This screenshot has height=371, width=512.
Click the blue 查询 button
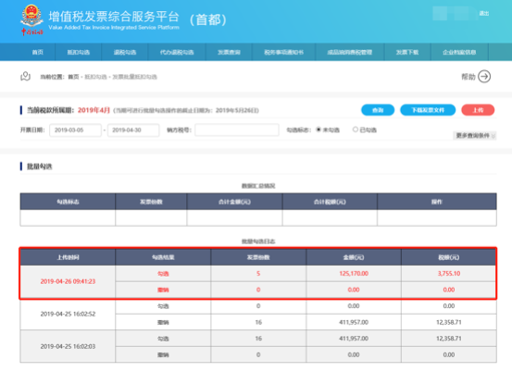[378, 110]
